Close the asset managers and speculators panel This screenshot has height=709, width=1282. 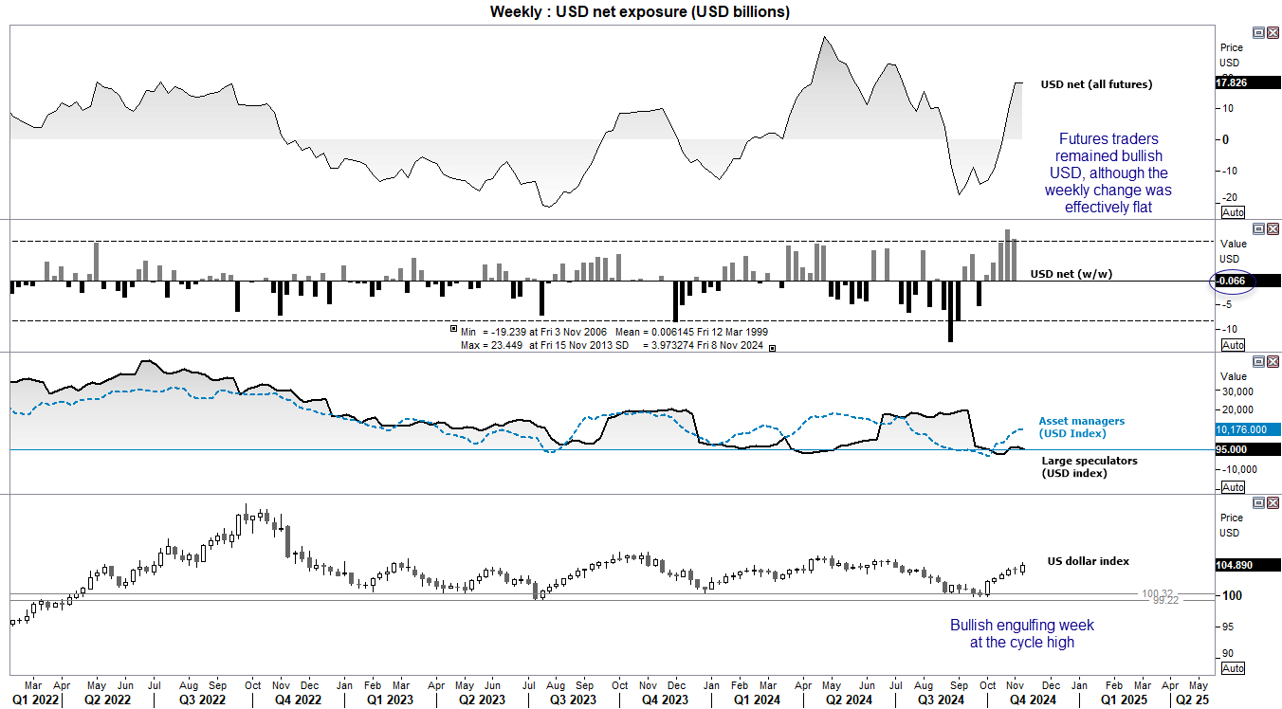1273,362
